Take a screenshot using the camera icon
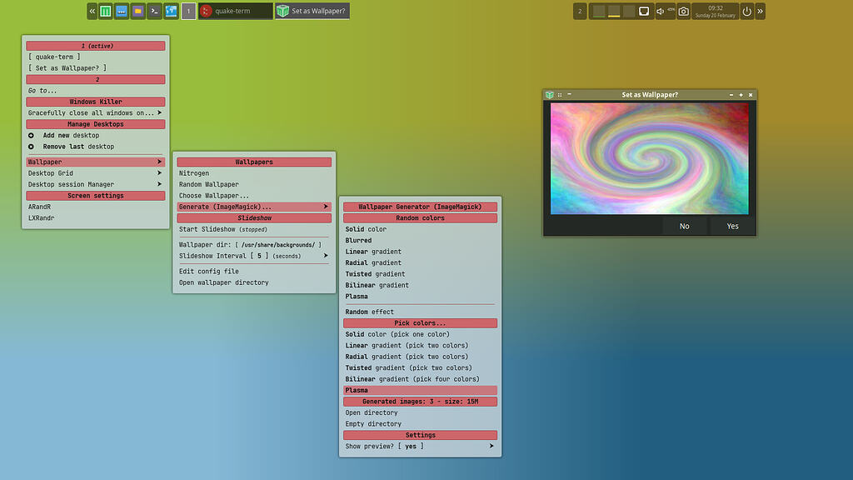853x480 pixels. (683, 11)
